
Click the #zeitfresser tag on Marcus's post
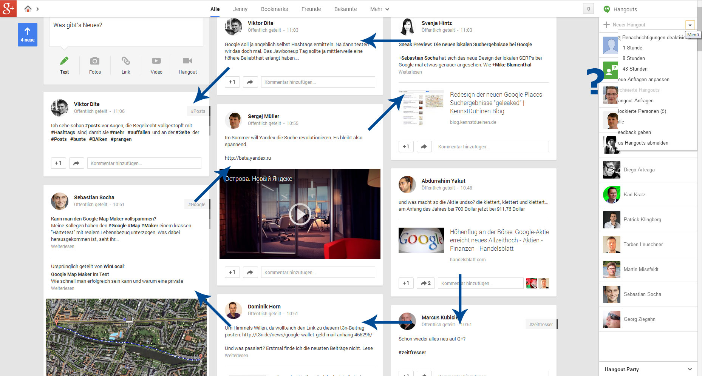(541, 324)
